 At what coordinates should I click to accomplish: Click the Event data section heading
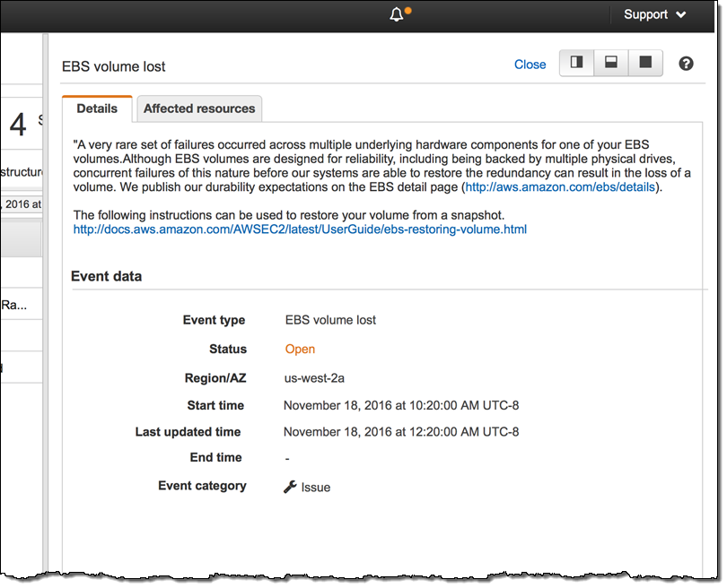pyautogui.click(x=106, y=277)
